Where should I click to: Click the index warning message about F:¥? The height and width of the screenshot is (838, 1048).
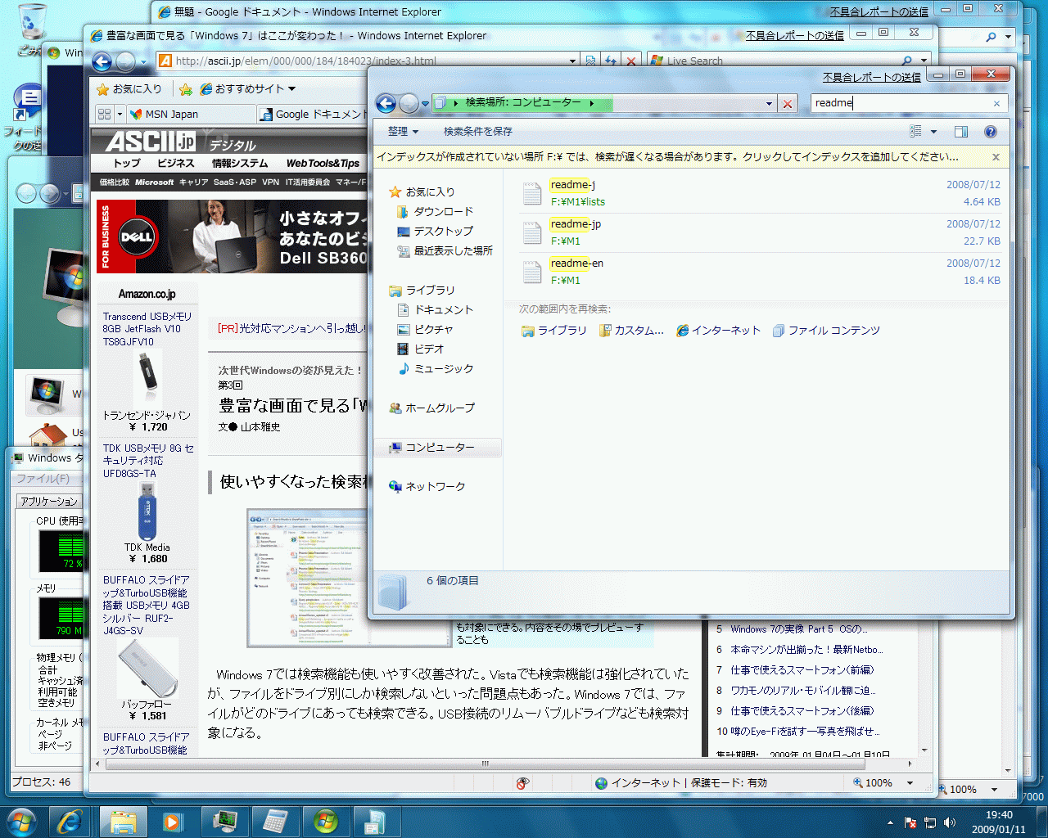pyautogui.click(x=667, y=157)
